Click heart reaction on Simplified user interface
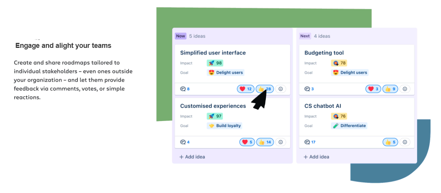 tap(245, 89)
